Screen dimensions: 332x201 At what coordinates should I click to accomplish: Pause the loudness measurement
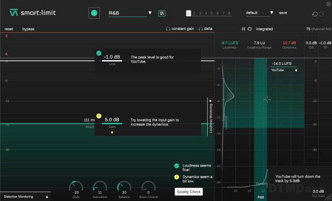point(244,29)
